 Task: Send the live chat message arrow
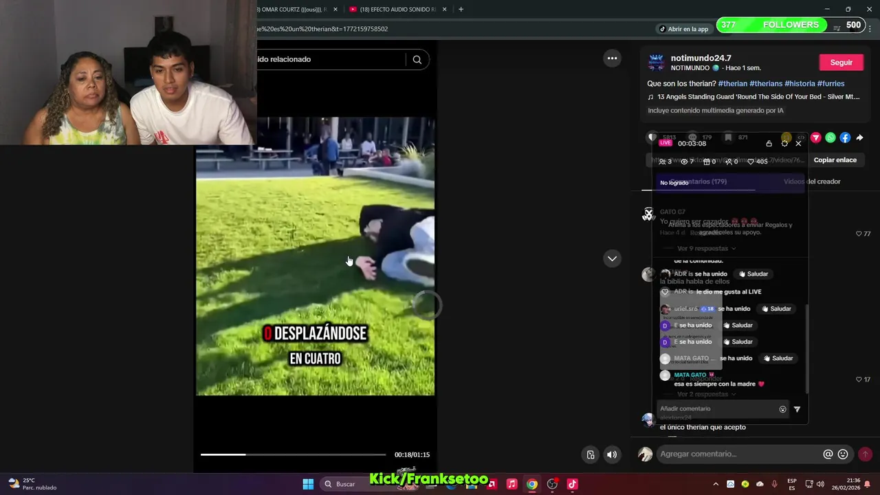click(x=797, y=409)
